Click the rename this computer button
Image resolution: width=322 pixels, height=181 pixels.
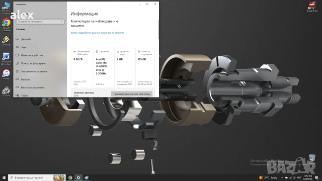132,94
